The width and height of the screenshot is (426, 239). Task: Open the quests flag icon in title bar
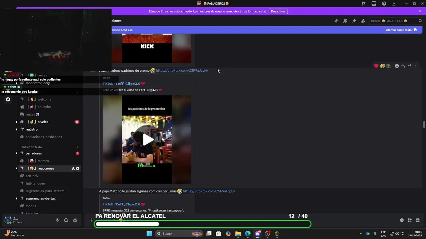[364, 4]
